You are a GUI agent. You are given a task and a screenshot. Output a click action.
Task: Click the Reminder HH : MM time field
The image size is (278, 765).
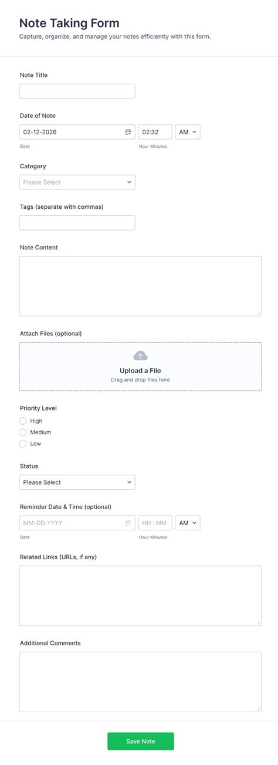[x=155, y=523]
